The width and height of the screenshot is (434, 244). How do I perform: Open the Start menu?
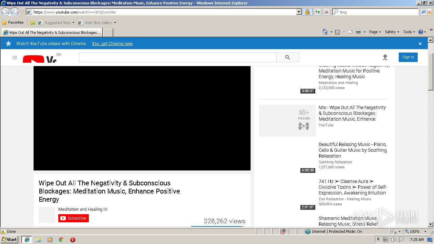[x=9, y=240]
